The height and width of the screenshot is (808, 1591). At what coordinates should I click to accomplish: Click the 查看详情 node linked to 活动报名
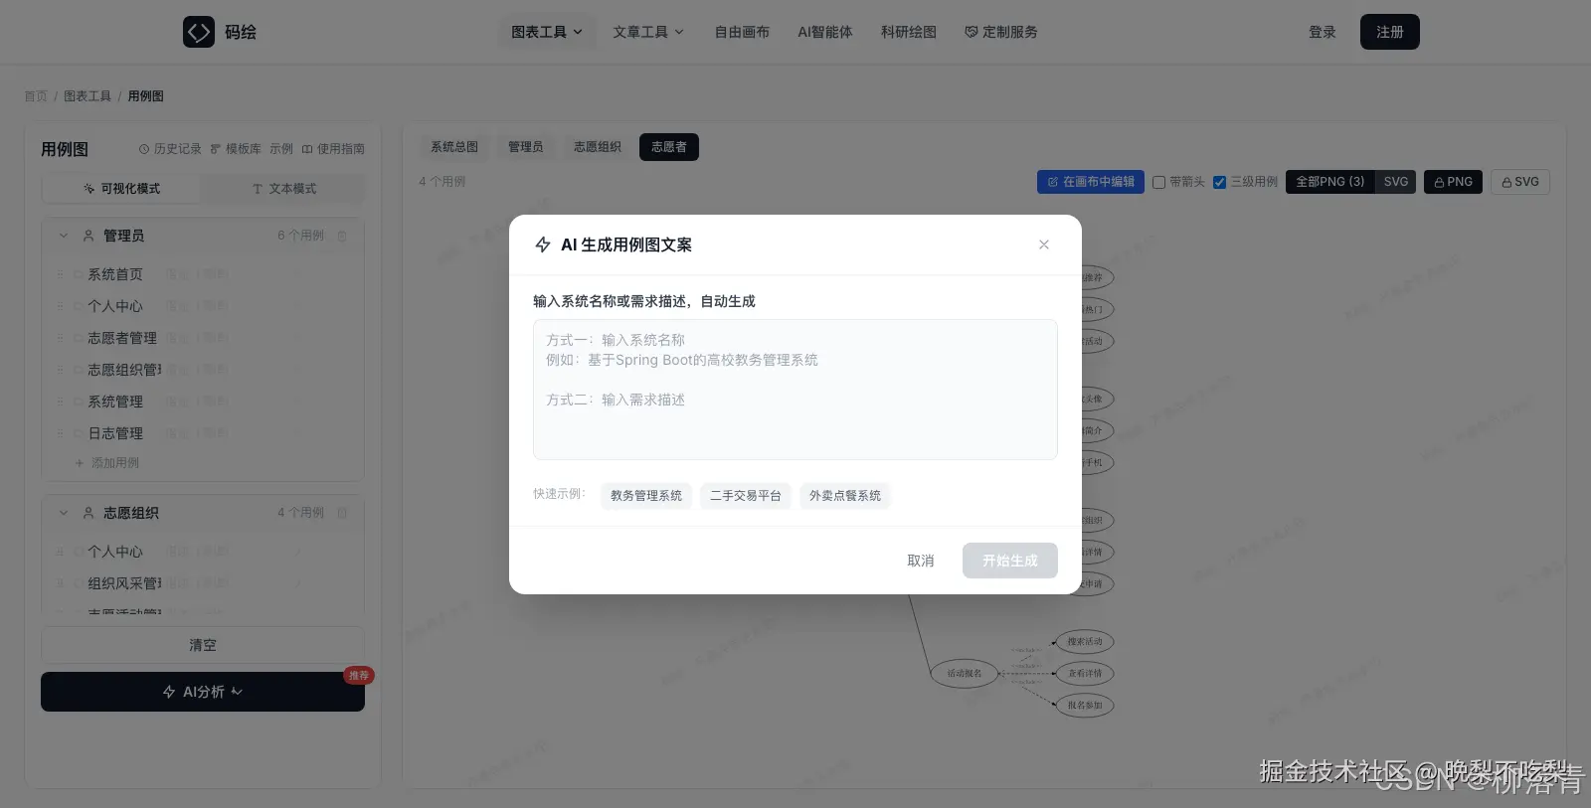click(1085, 674)
